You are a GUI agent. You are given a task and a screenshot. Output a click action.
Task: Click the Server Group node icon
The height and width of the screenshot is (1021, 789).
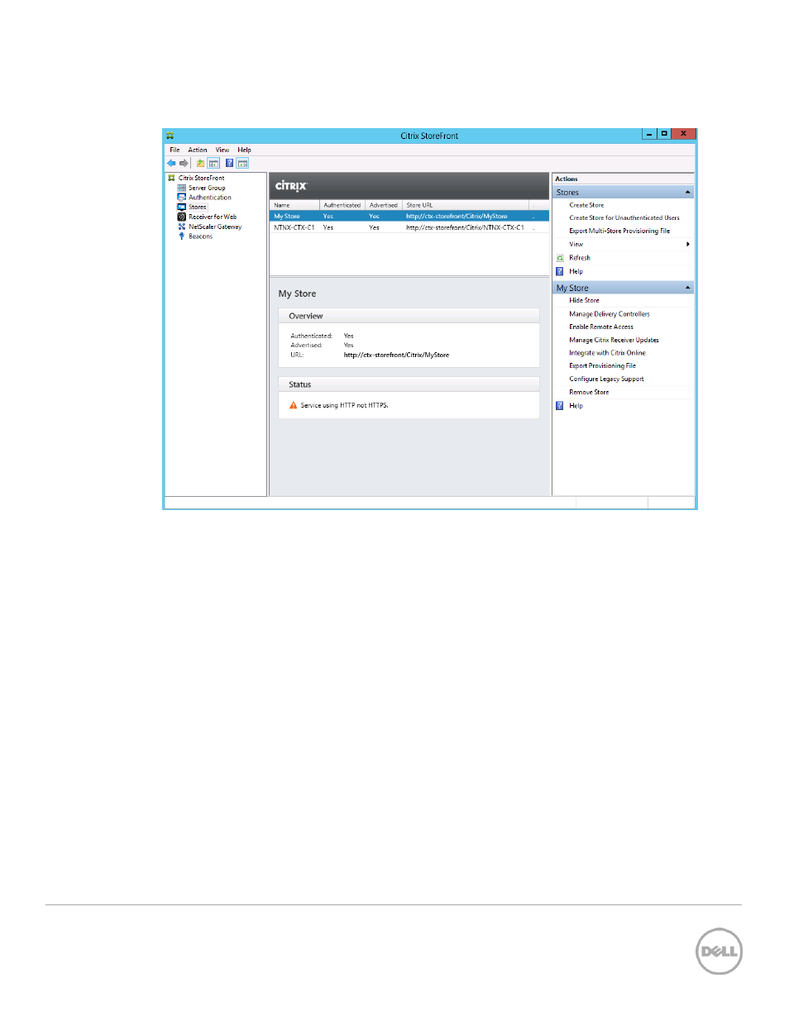(x=182, y=188)
